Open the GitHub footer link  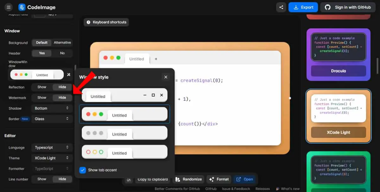[211, 189]
